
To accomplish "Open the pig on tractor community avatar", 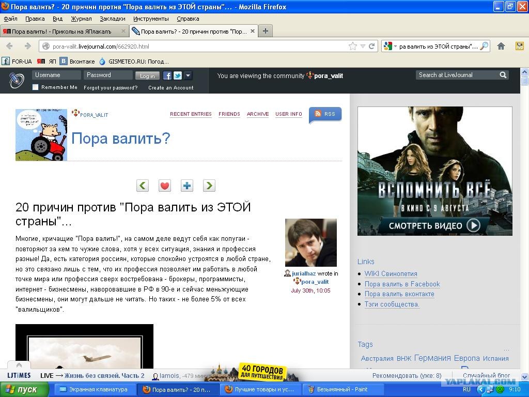I will click(x=41, y=135).
